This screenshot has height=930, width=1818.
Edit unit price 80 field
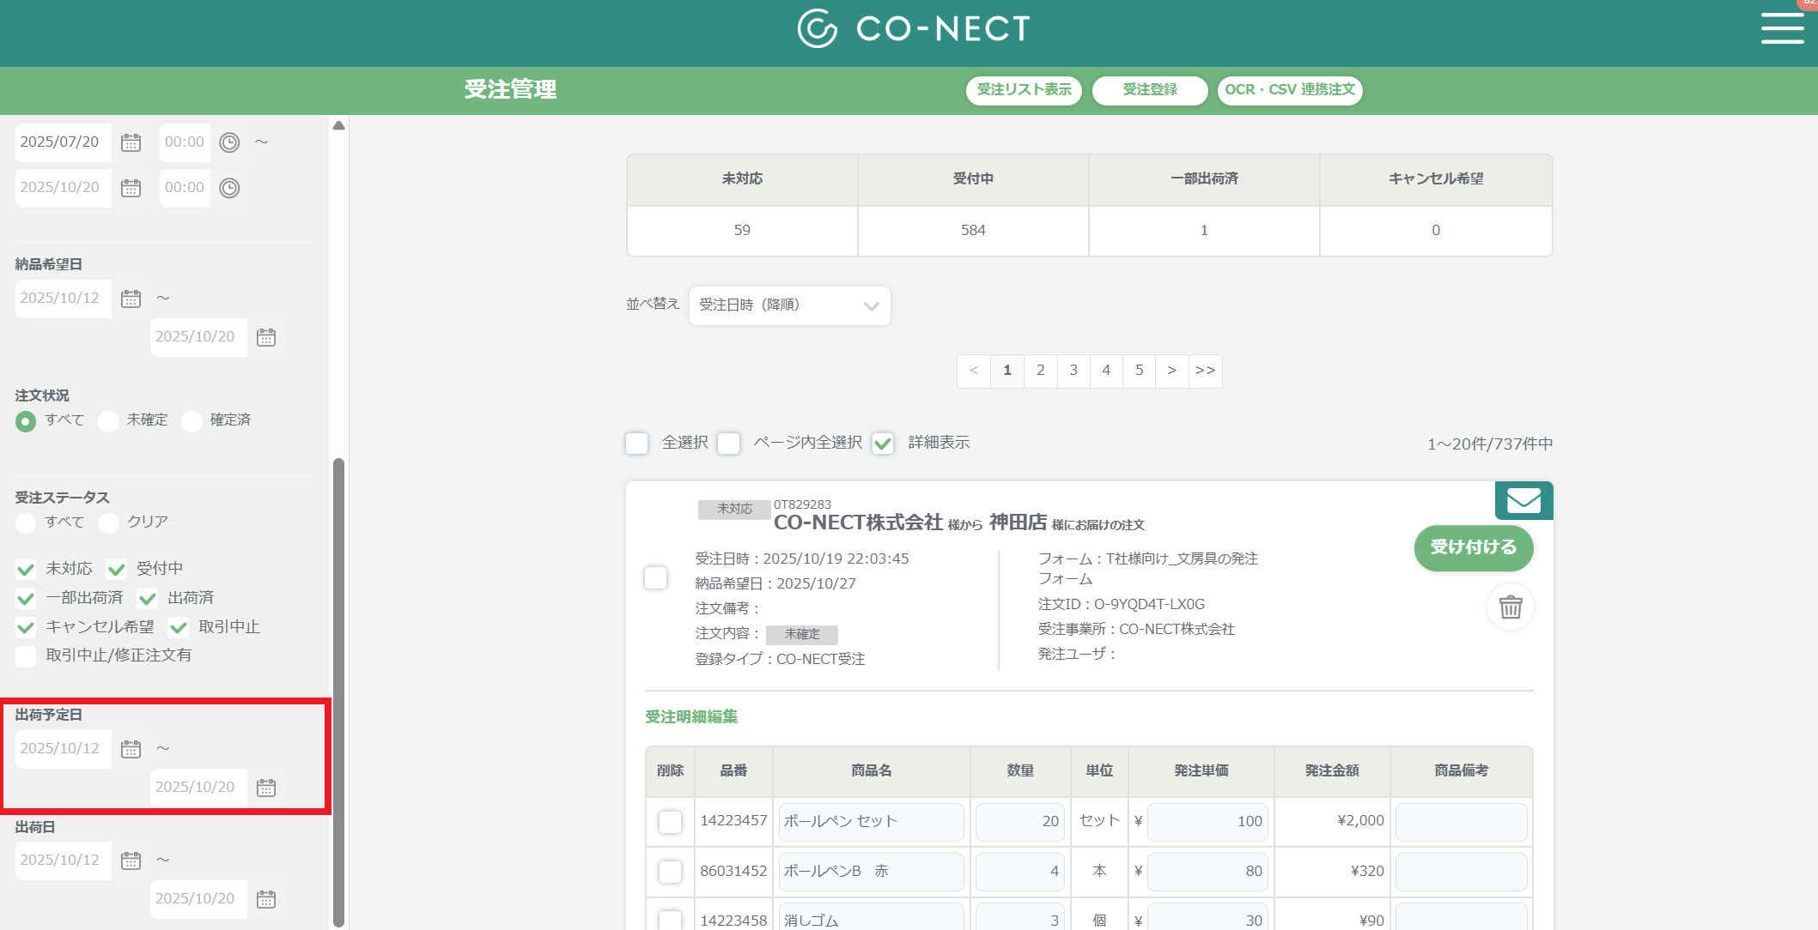tap(1207, 872)
